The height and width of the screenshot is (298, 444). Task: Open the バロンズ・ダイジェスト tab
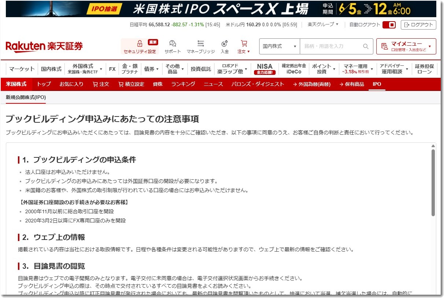tap(258, 84)
